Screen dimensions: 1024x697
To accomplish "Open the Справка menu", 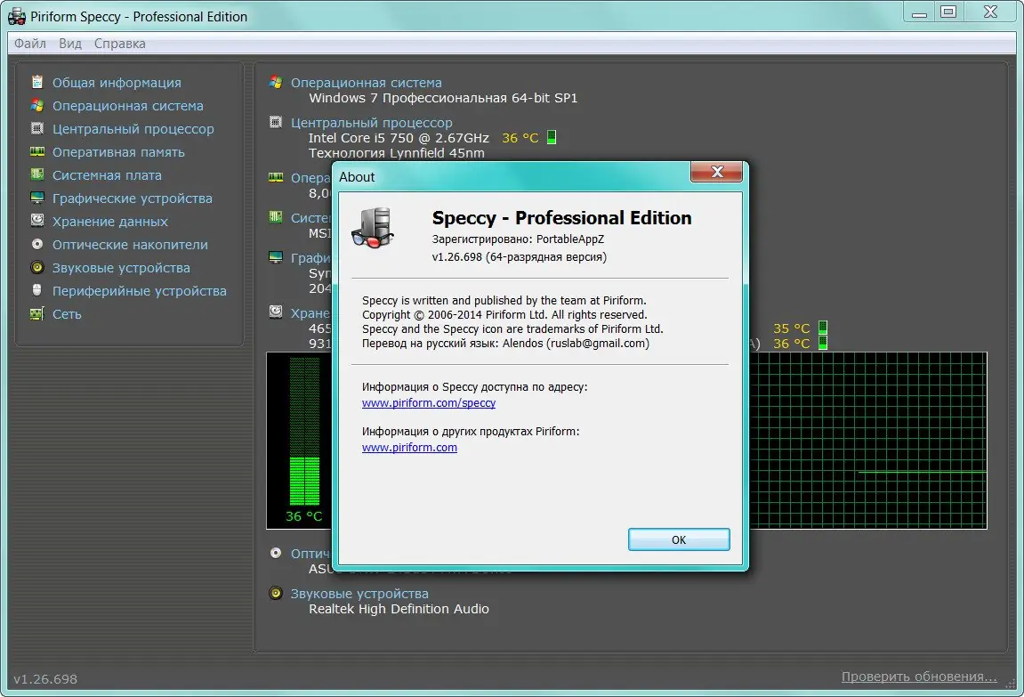I will coord(119,44).
